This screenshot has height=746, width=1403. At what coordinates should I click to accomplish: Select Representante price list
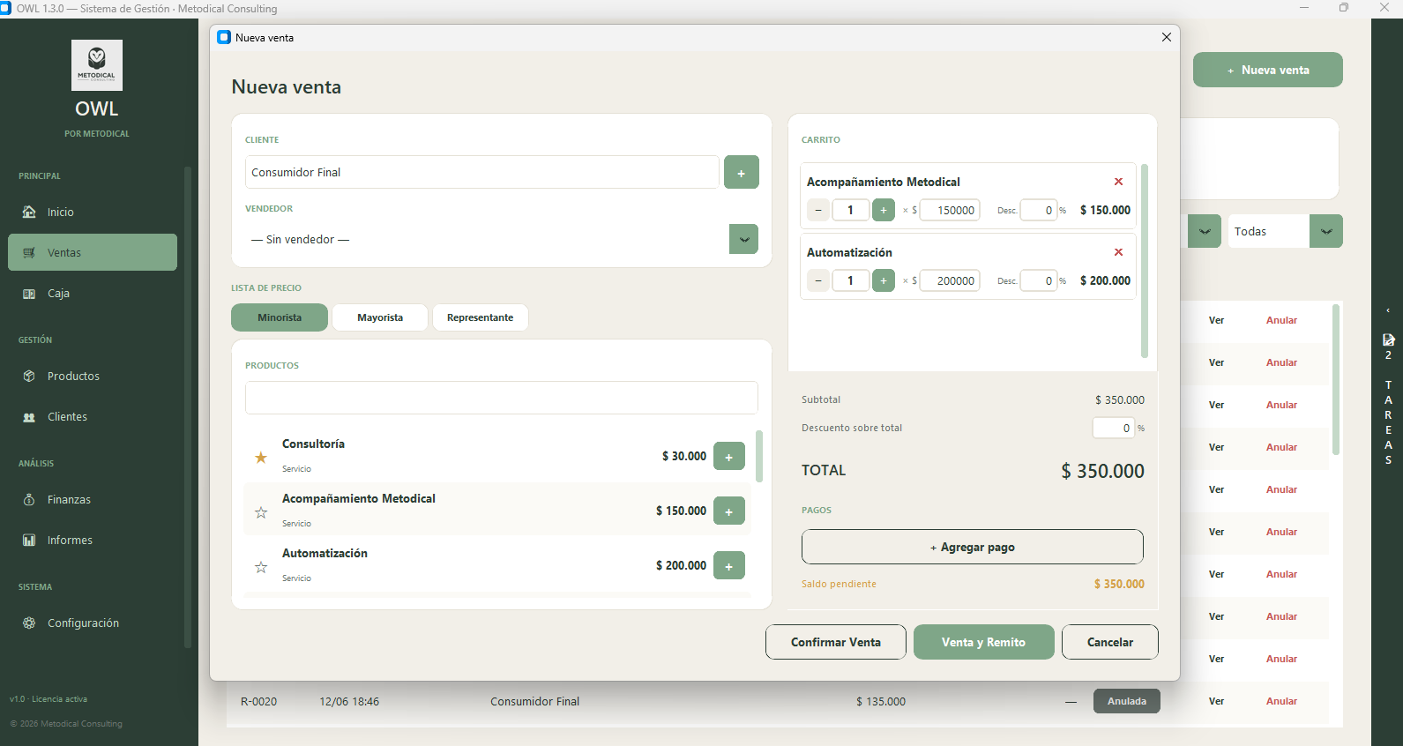[480, 317]
